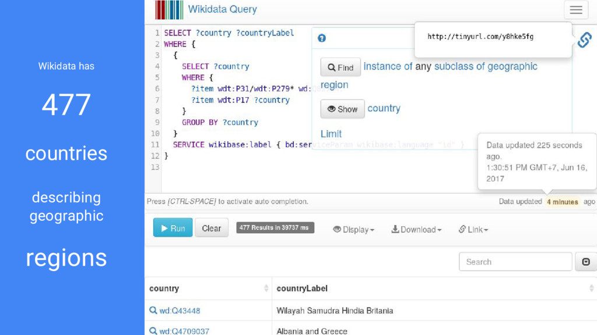Open the Link dropdown
The width and height of the screenshot is (597, 335).
473,229
